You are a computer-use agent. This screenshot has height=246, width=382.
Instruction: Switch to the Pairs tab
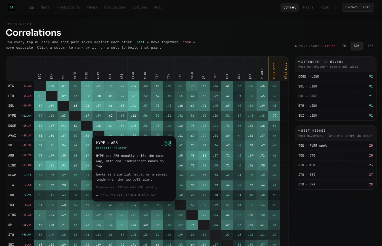308,7
